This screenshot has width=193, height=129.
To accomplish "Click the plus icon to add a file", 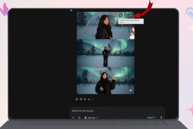I will (73, 118).
